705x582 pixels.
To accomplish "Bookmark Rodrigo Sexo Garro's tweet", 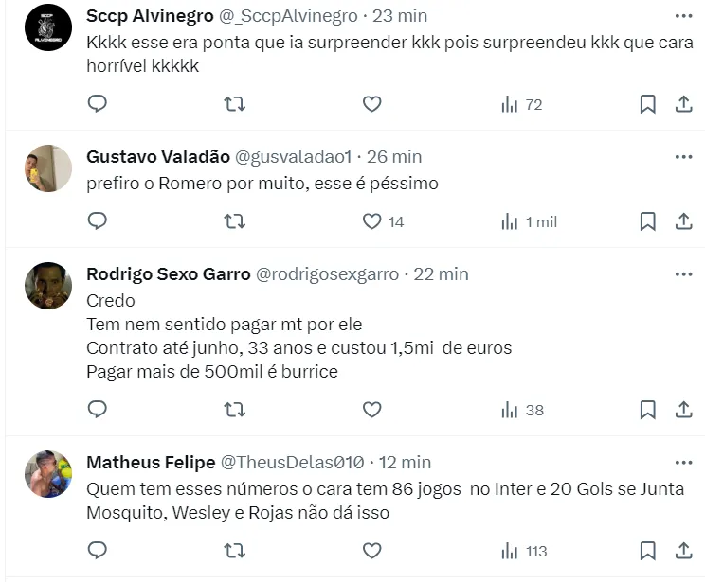I will click(x=647, y=410).
